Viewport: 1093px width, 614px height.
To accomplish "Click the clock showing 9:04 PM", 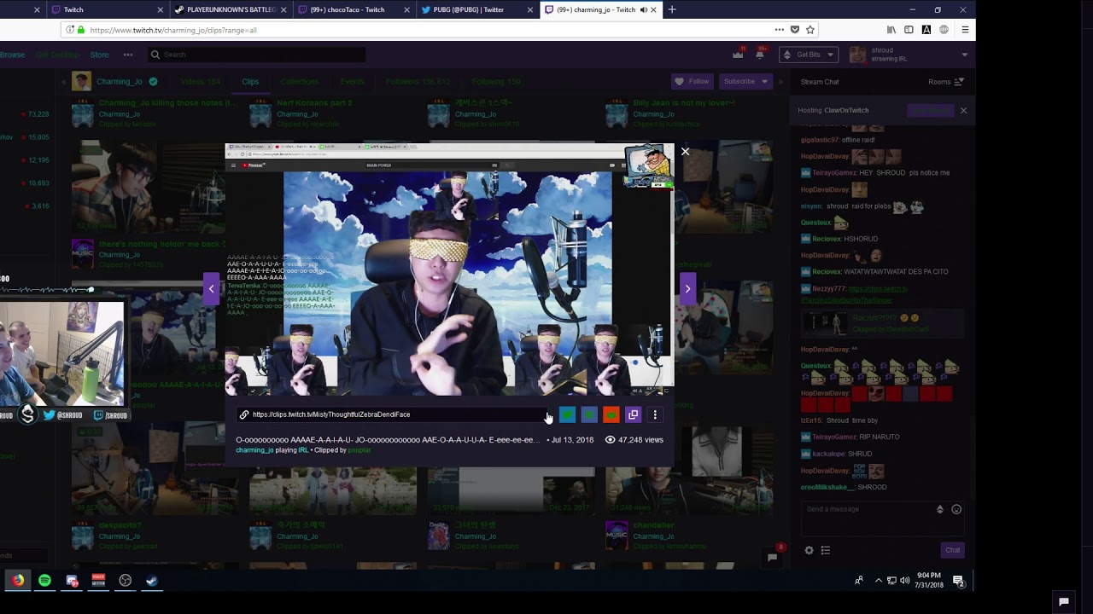I will [x=930, y=581].
